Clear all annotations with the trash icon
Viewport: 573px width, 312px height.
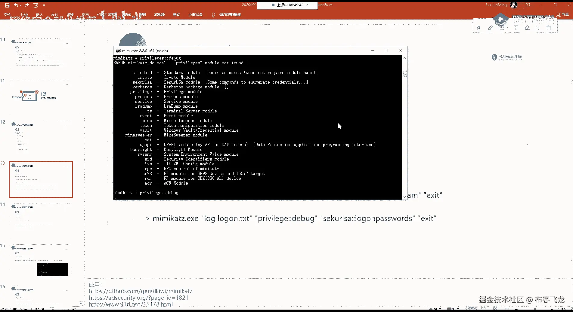point(549,28)
